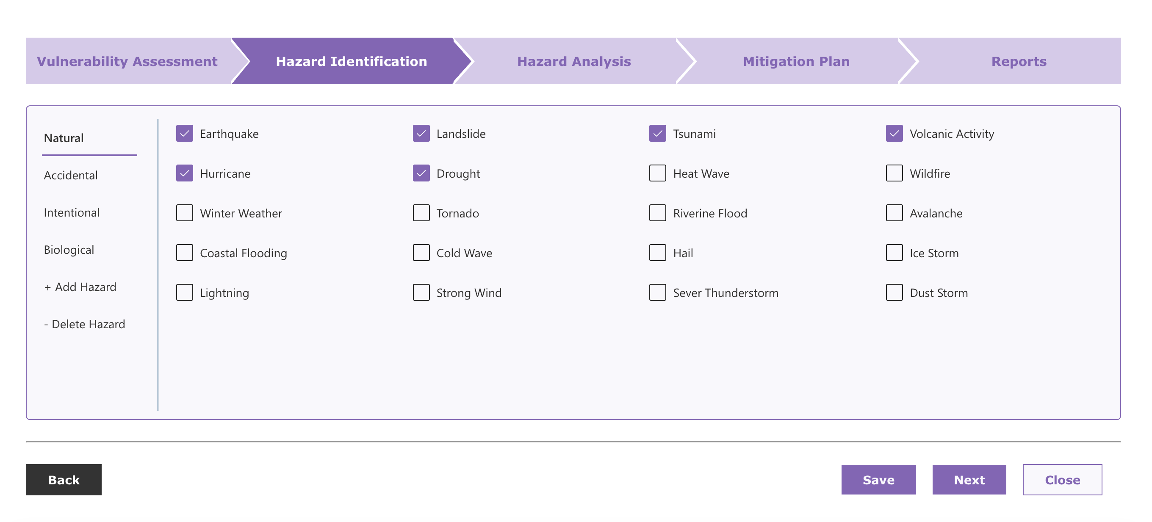Check the Dust Storm checkbox

[894, 292]
